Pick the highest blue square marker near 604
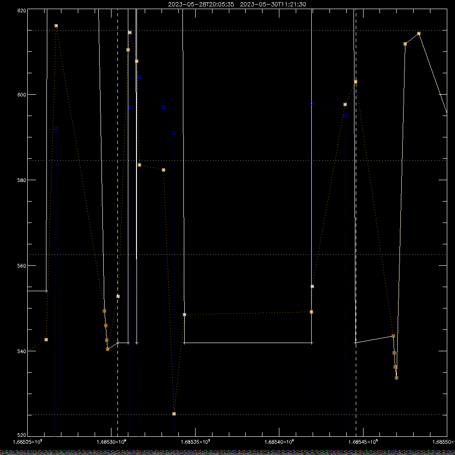Viewport: 455px width, 455px height. tap(140, 77)
